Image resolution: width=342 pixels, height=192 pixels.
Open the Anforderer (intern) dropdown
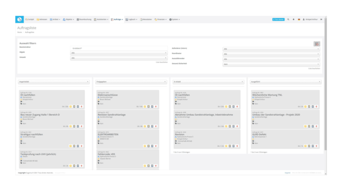271,49
